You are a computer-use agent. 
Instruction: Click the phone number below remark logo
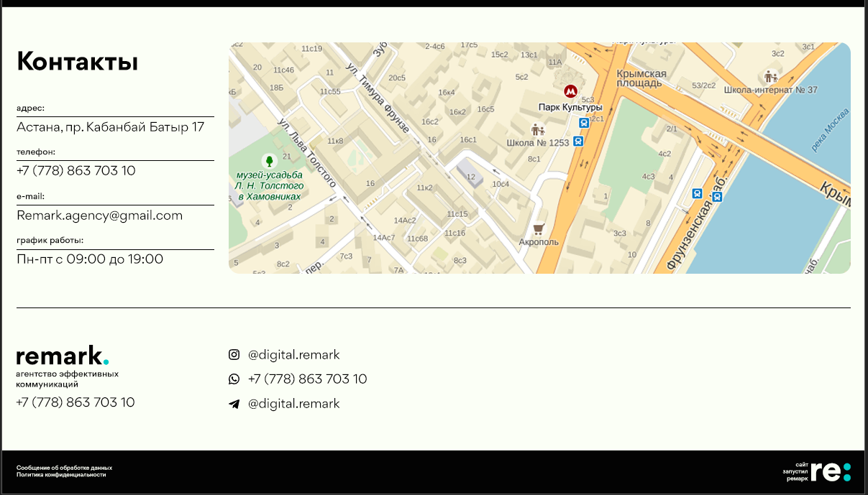coord(75,402)
